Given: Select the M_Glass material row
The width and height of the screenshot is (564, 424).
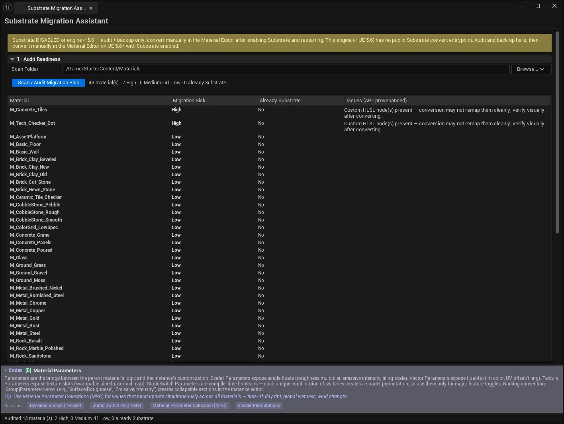Looking at the screenshot, I should tap(279, 258).
